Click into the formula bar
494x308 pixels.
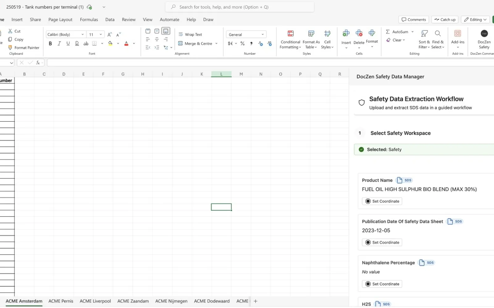pyautogui.click(x=270, y=63)
